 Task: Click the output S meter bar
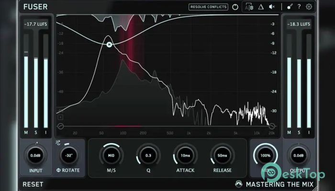coord(299,81)
